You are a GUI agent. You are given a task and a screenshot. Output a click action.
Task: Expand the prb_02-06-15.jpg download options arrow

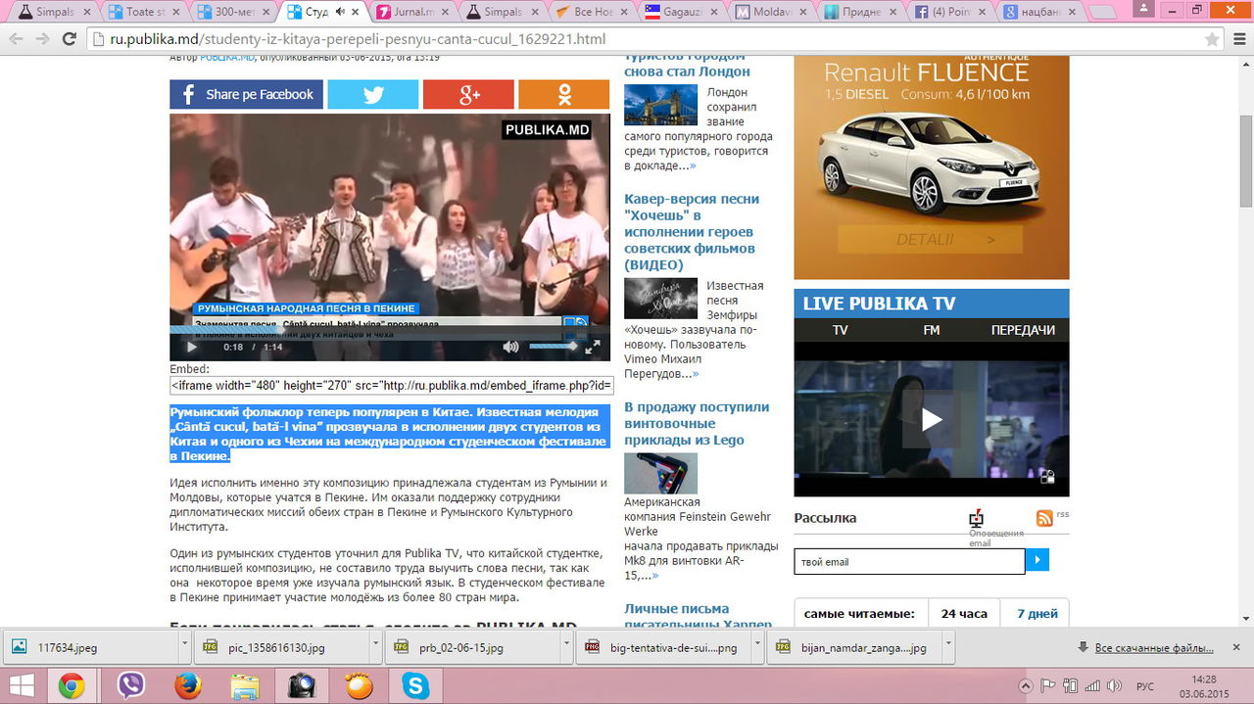pos(566,647)
